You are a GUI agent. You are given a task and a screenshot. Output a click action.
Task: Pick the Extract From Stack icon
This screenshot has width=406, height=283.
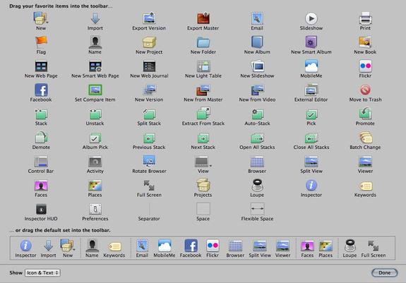(203, 114)
